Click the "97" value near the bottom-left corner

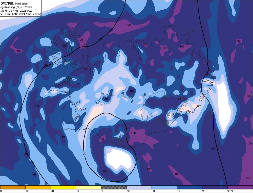click(35, 175)
